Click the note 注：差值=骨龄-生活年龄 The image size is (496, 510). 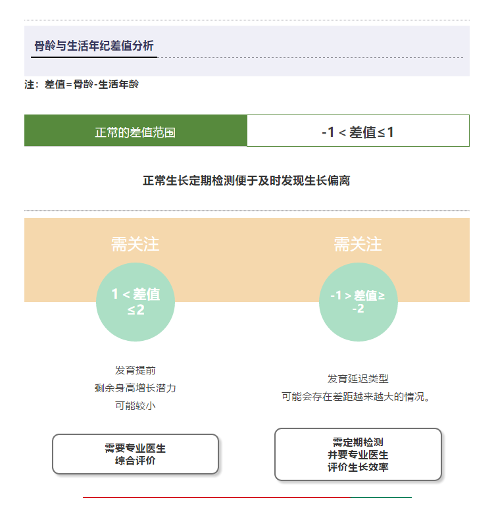click(x=82, y=85)
